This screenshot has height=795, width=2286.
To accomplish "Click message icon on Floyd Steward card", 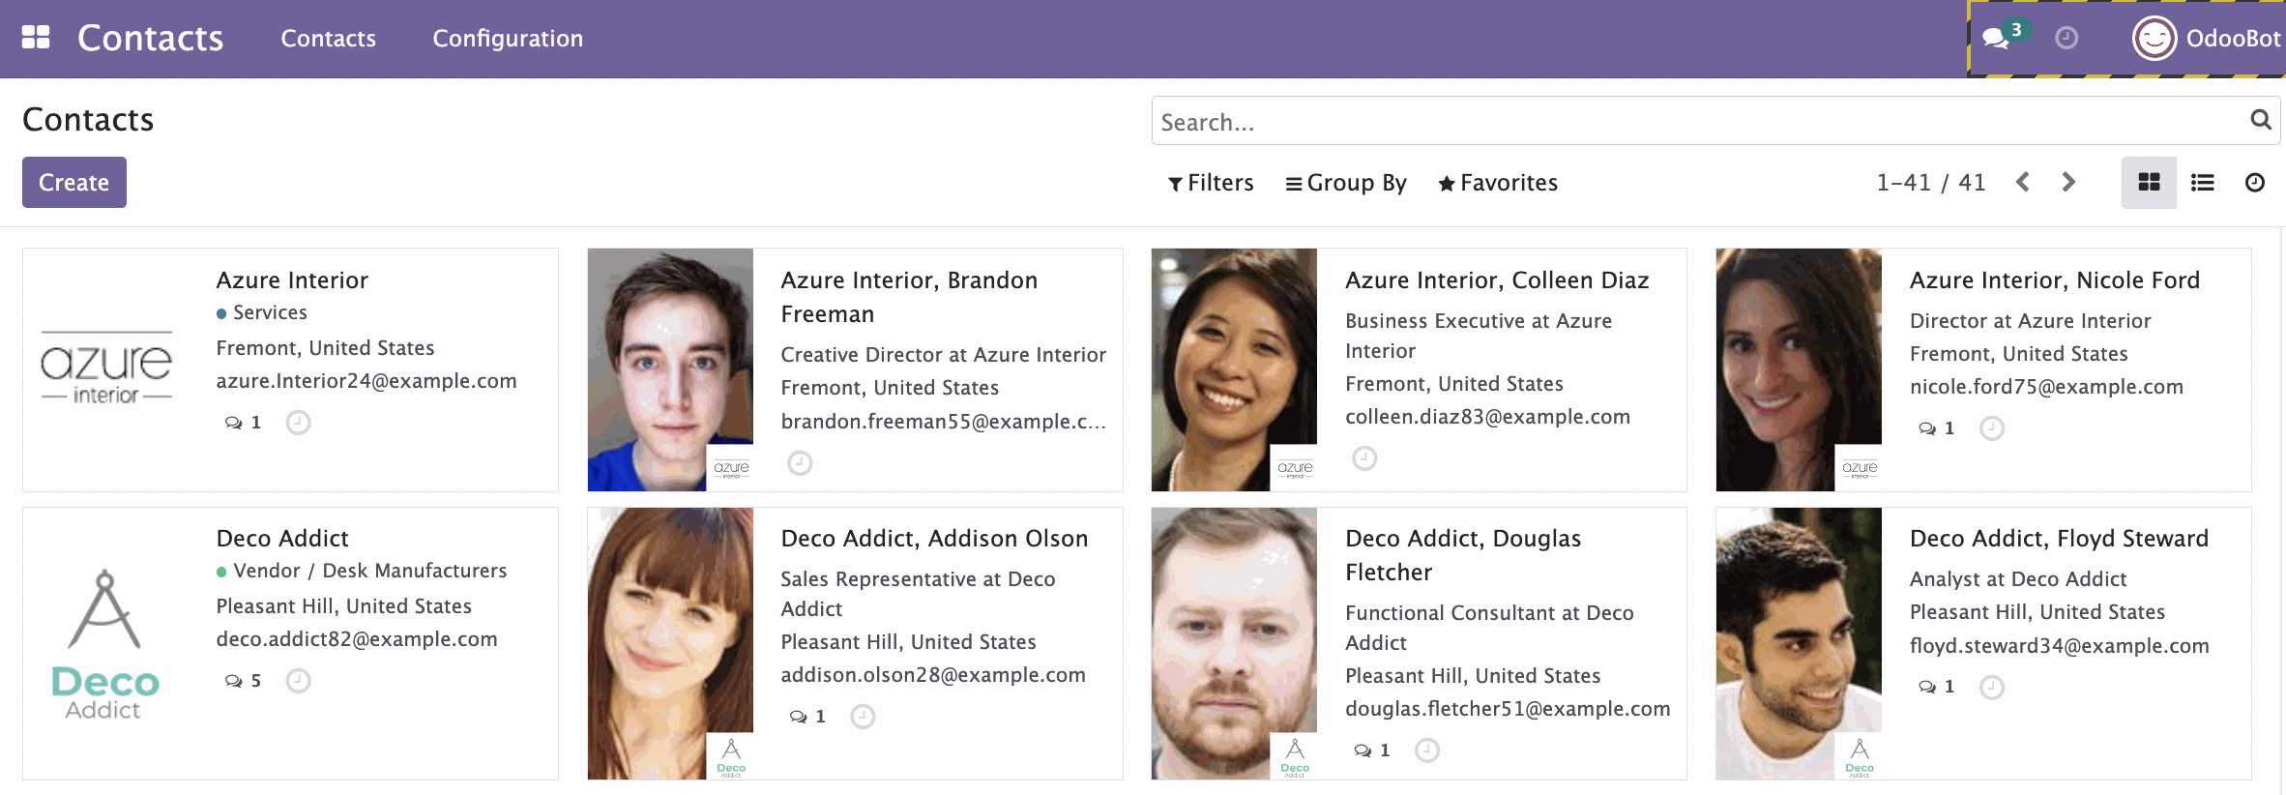I will tap(1927, 687).
